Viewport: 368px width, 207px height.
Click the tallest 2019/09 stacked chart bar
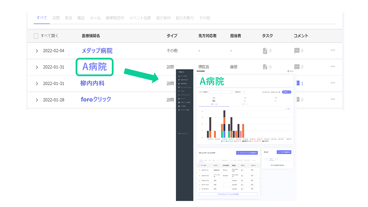[224, 124]
